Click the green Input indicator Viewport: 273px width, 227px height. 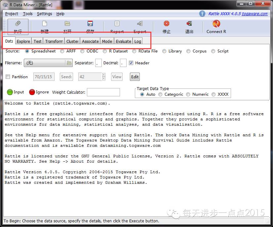10,92
